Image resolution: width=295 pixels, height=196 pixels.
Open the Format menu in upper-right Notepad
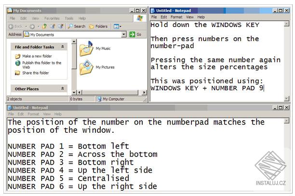click(176, 17)
